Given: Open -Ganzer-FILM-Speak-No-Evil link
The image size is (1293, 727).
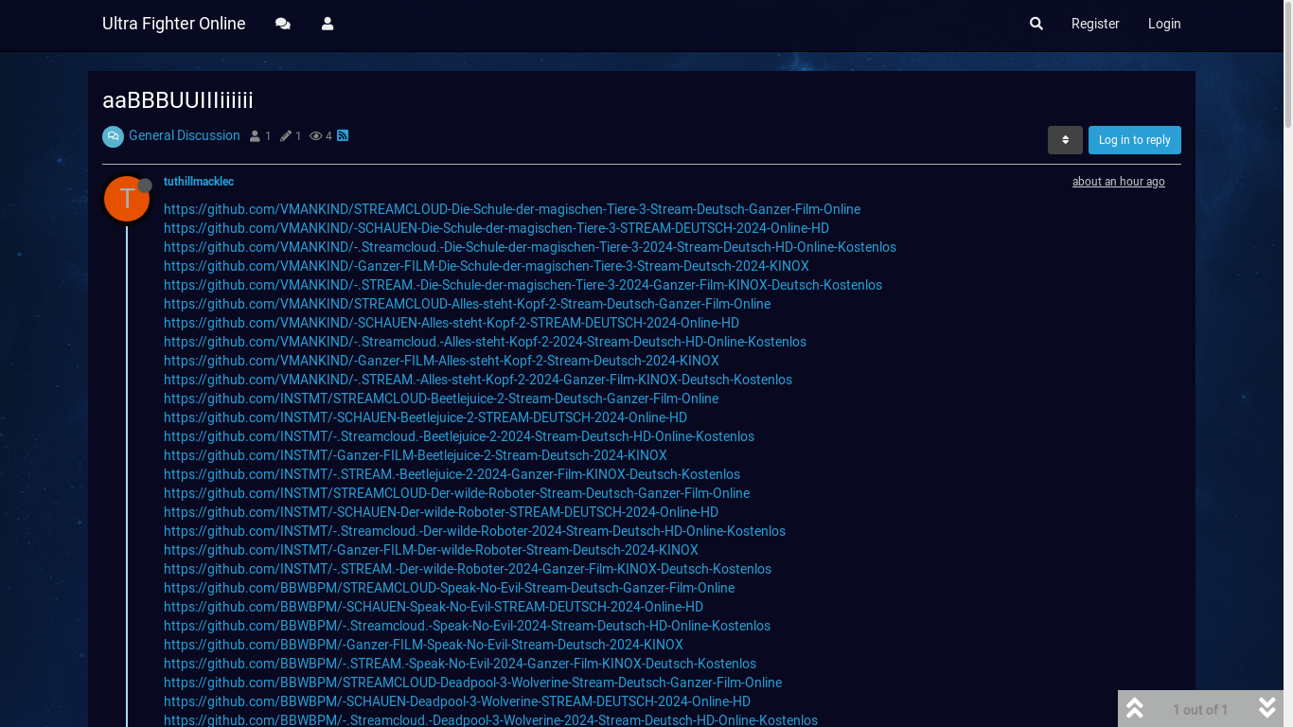Looking at the screenshot, I should click(423, 645).
